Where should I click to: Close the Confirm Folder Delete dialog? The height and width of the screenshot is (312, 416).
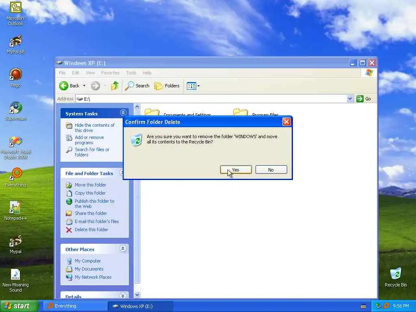(x=286, y=122)
